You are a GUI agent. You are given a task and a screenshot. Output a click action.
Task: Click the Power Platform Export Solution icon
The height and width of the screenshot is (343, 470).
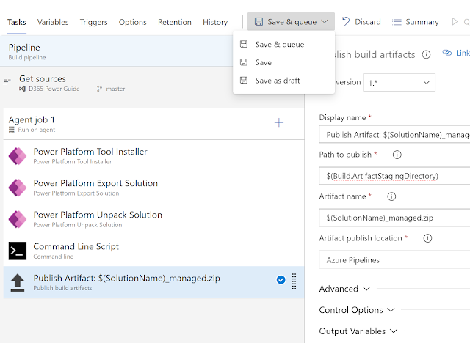[x=17, y=188]
